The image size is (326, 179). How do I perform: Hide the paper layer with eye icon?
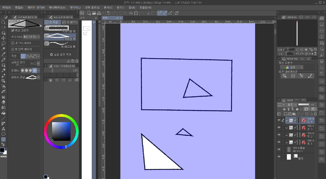point(279,157)
